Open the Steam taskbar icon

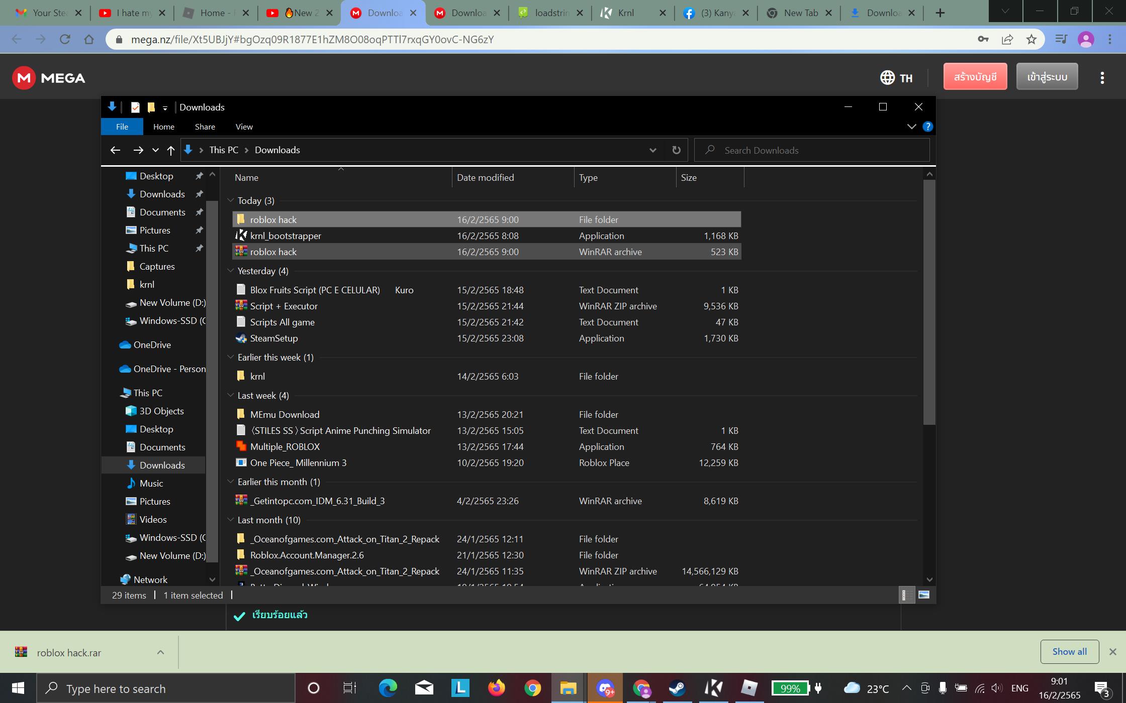point(677,688)
